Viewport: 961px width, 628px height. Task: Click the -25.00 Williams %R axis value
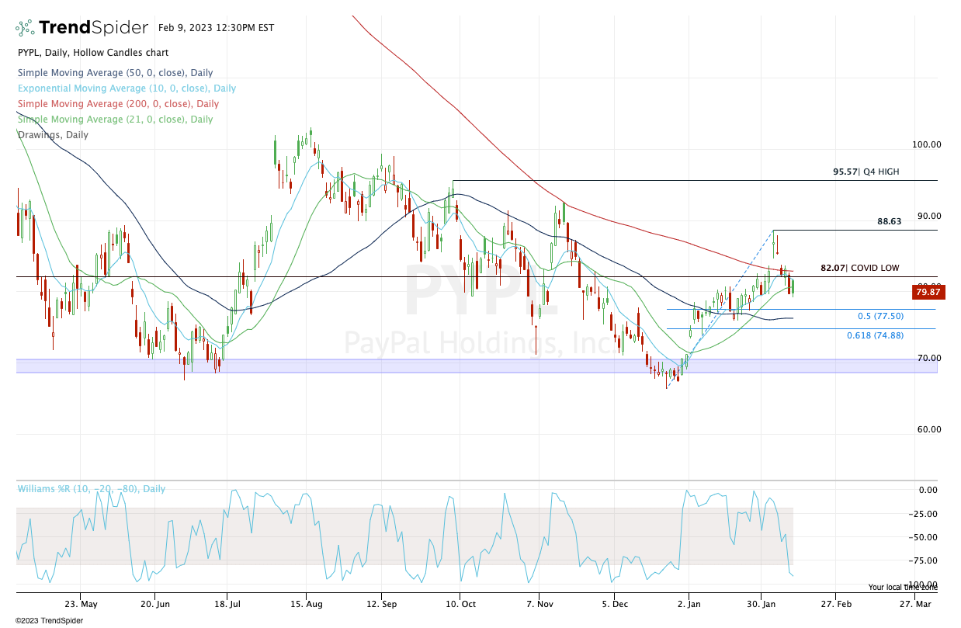925,514
